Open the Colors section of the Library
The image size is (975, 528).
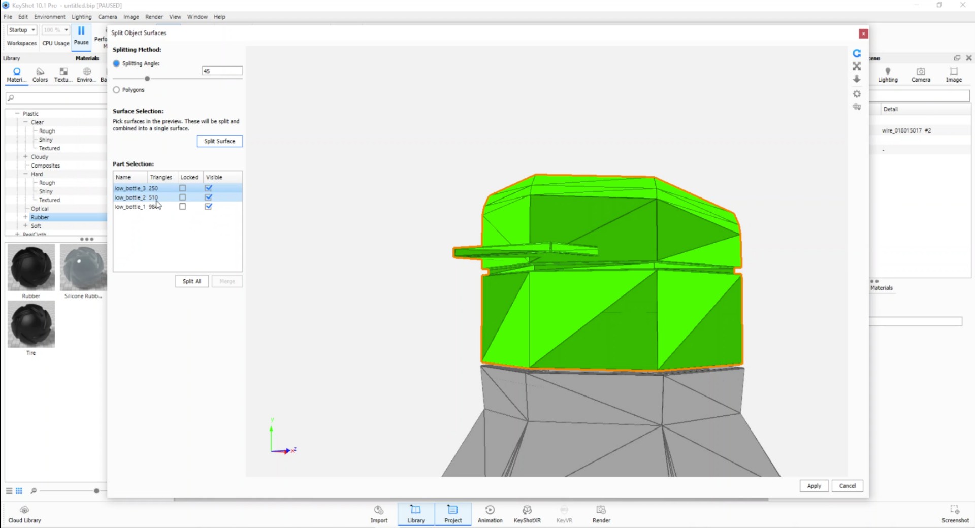39,75
